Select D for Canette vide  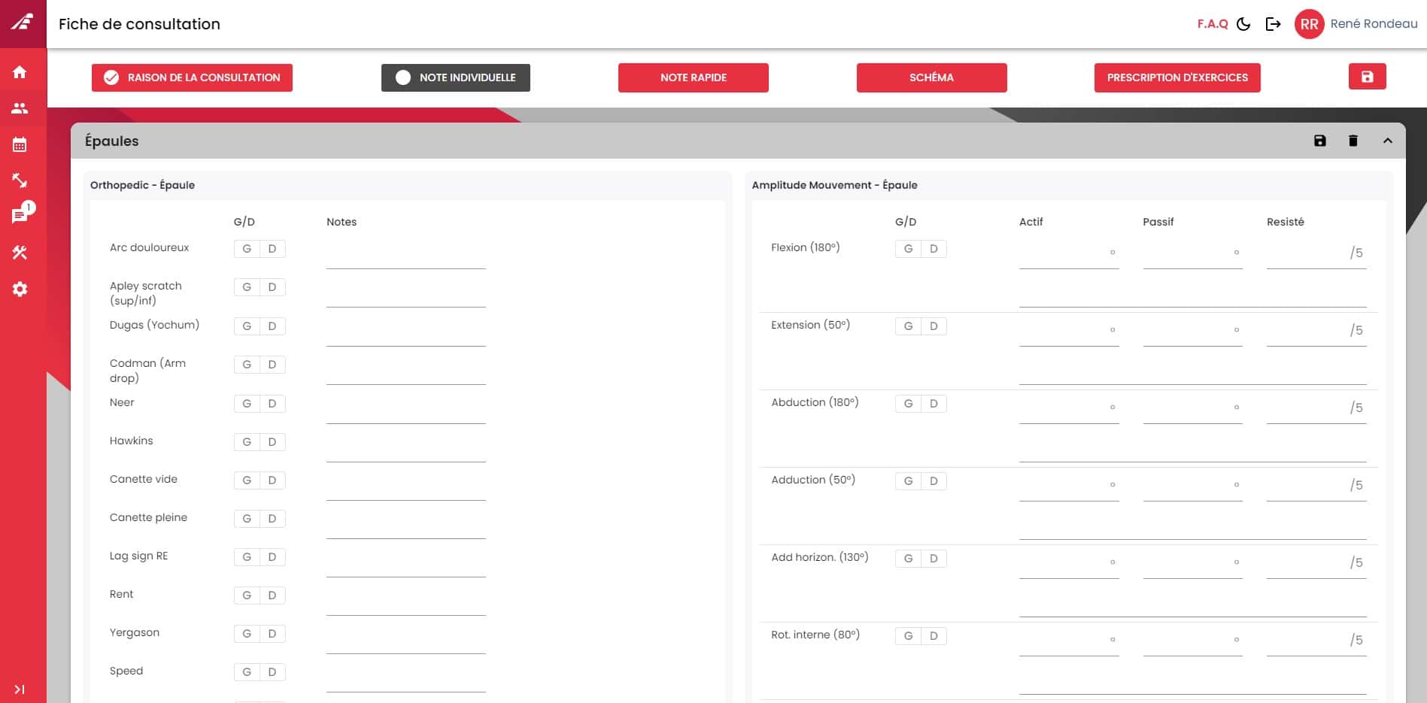point(272,480)
